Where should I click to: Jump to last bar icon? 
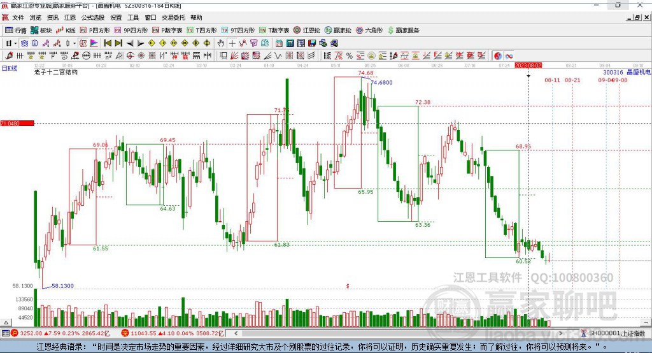point(118,43)
